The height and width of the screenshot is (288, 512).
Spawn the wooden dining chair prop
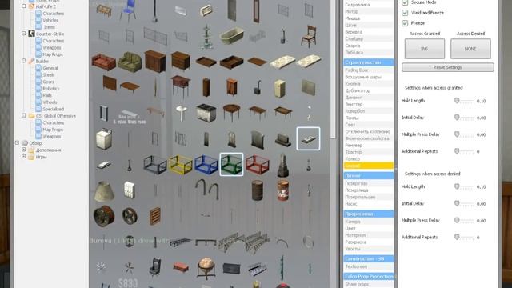click(x=309, y=36)
